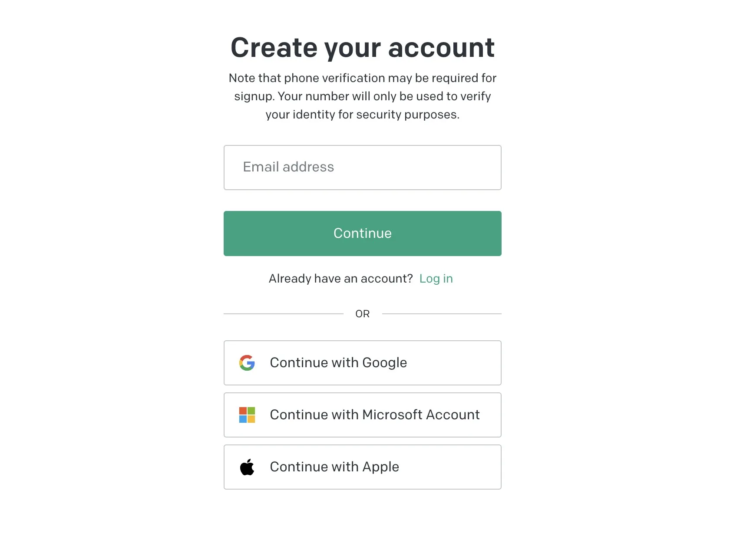The width and height of the screenshot is (740, 533).
Task: Select the Microsoft icon in its sign-in option
Action: (247, 415)
